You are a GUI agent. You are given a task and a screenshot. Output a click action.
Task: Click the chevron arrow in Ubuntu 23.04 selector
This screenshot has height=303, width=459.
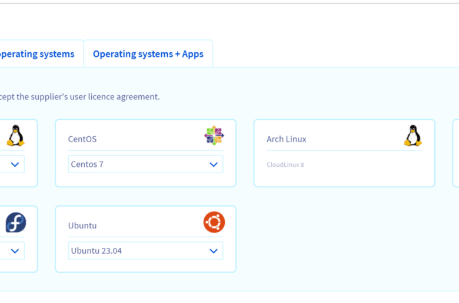214,251
